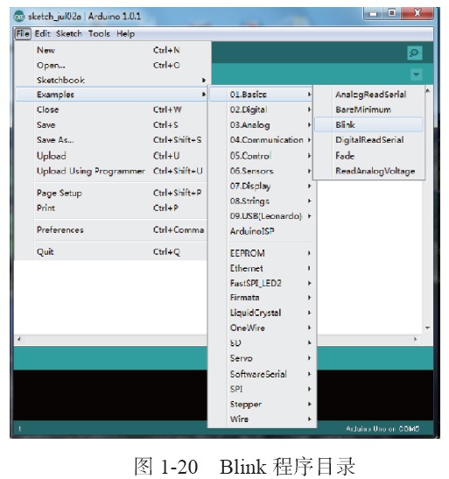Open Preferences from File menu
The image size is (449, 479).
[x=111, y=229]
